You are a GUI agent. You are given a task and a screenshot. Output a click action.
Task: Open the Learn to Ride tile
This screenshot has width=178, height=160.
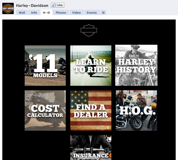point(91,65)
